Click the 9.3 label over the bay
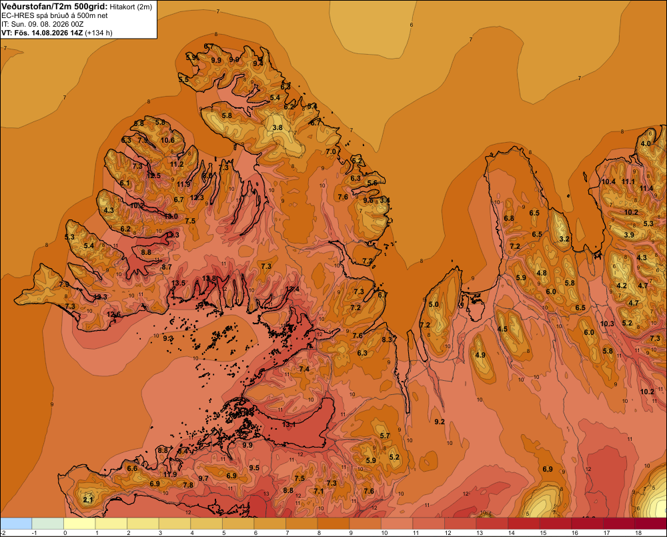The height and width of the screenshot is (537, 667). pos(168,339)
